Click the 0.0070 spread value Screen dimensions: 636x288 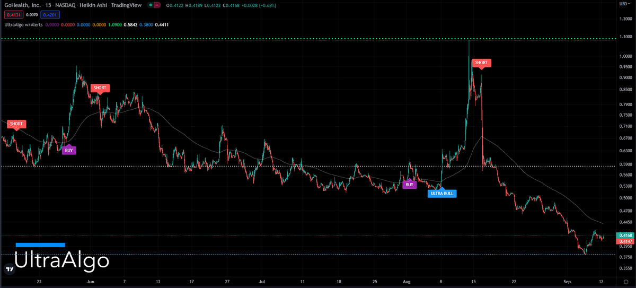[31, 15]
